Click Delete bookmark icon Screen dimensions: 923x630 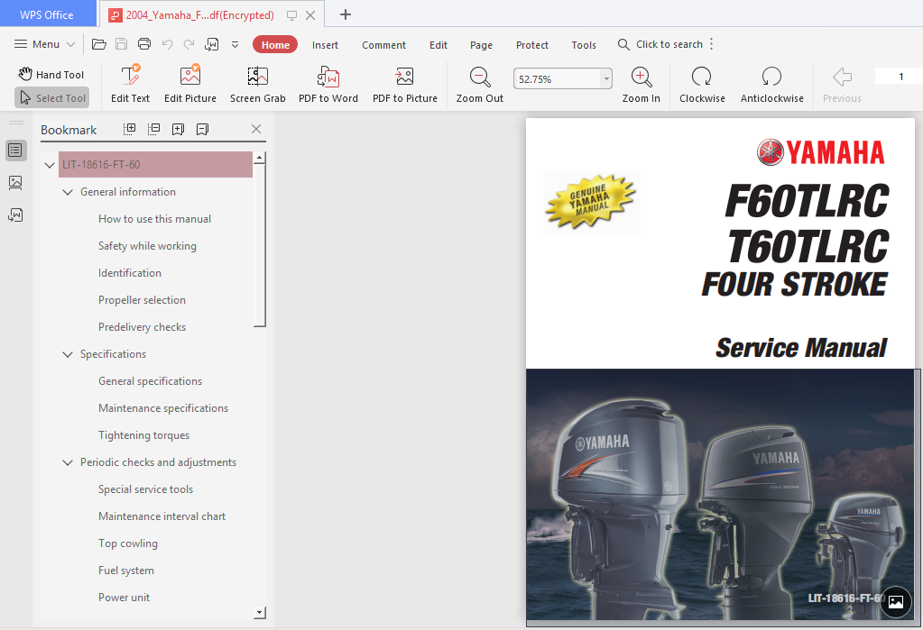point(202,130)
